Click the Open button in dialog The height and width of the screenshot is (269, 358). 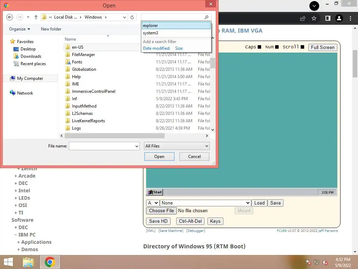tap(159, 157)
